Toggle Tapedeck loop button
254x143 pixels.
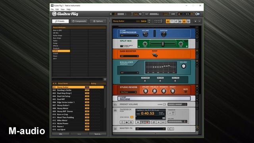(x=154, y=122)
